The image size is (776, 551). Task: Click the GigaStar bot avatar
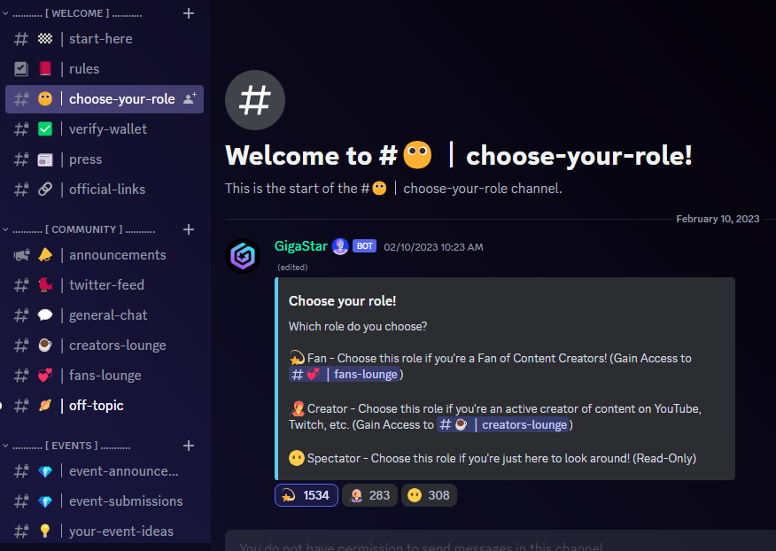pos(243,256)
